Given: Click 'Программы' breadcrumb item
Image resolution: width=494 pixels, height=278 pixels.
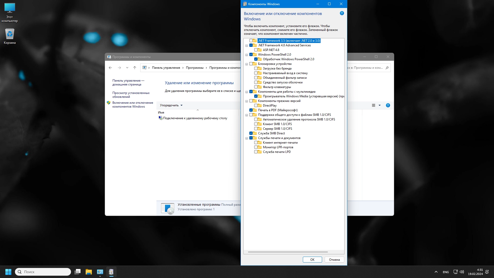Looking at the screenshot, I should [195, 68].
